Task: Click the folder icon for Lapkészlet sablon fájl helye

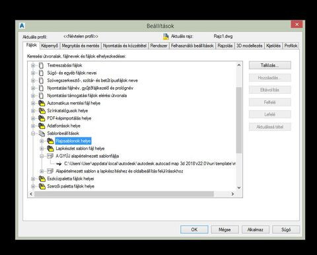Action: pos(50,149)
